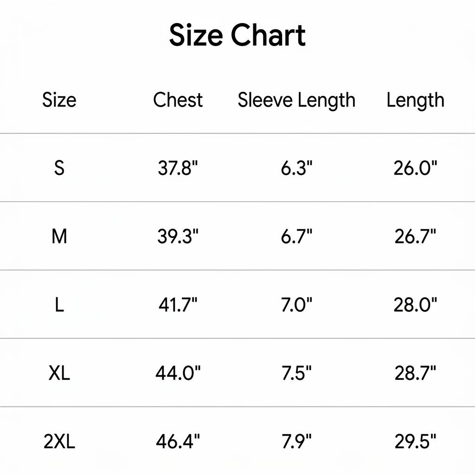Click the 37.8" chest value
The image size is (475, 475).
coord(178,168)
